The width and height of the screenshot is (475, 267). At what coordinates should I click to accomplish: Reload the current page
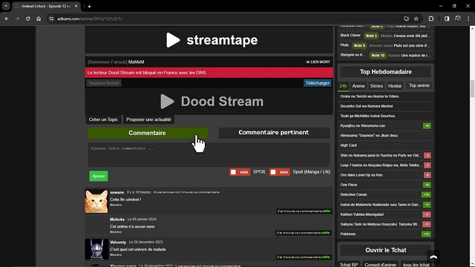click(28, 19)
